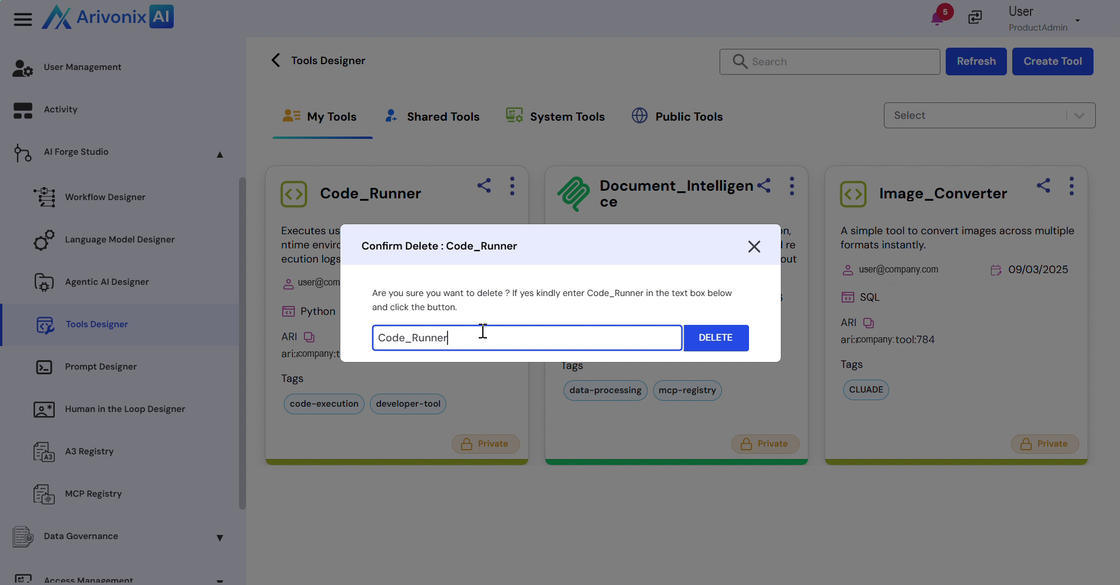Share the Code_Runner tool

tap(484, 186)
